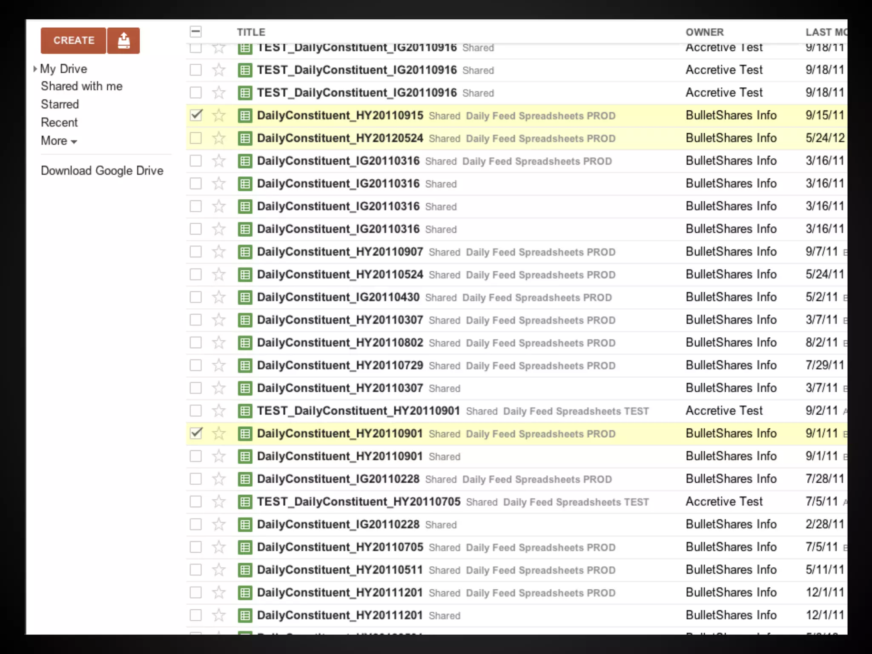Star the checked DailyConstituent_HY20110901 file
The height and width of the screenshot is (654, 872).
pos(219,433)
